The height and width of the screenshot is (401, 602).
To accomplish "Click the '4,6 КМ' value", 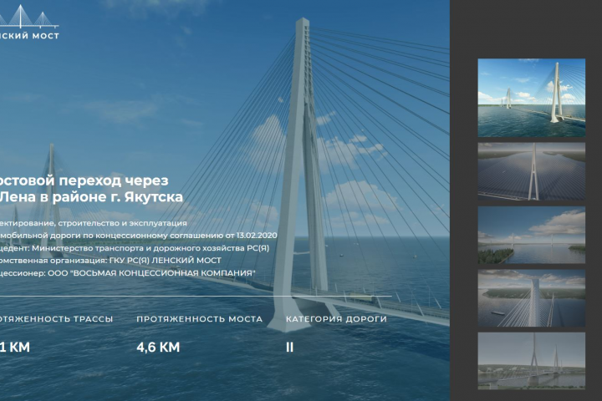I will pyautogui.click(x=158, y=347).
